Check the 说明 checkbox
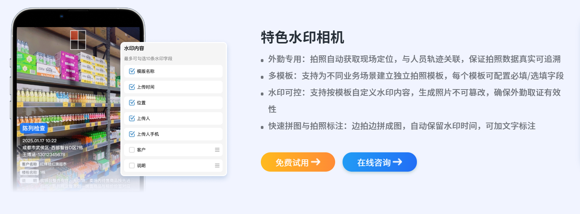580x214 pixels. (132, 165)
